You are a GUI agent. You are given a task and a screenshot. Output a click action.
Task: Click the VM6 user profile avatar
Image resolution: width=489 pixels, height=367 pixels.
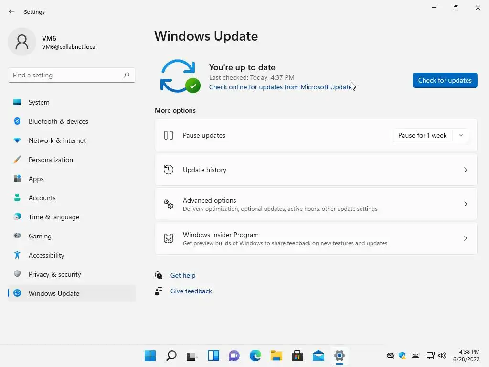tap(22, 42)
